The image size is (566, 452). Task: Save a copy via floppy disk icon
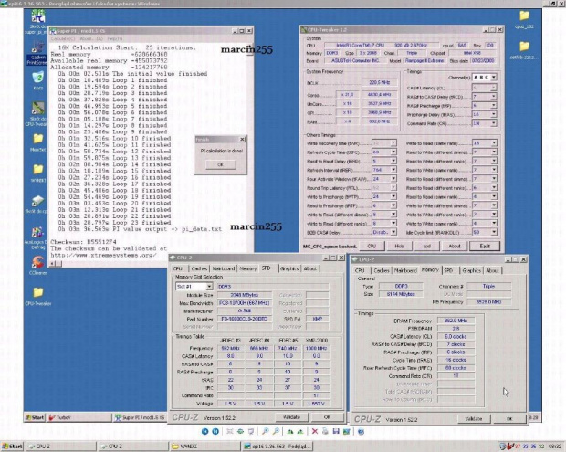(x=336, y=431)
